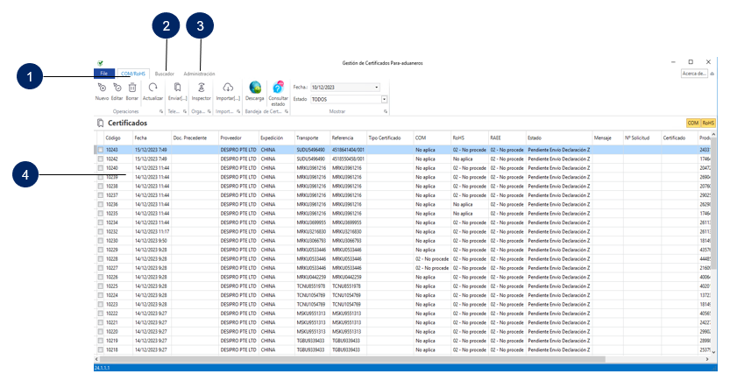This screenshot has height=381, width=730.
Task: Click the Editar icon in Operaciones
Action: tap(117, 88)
